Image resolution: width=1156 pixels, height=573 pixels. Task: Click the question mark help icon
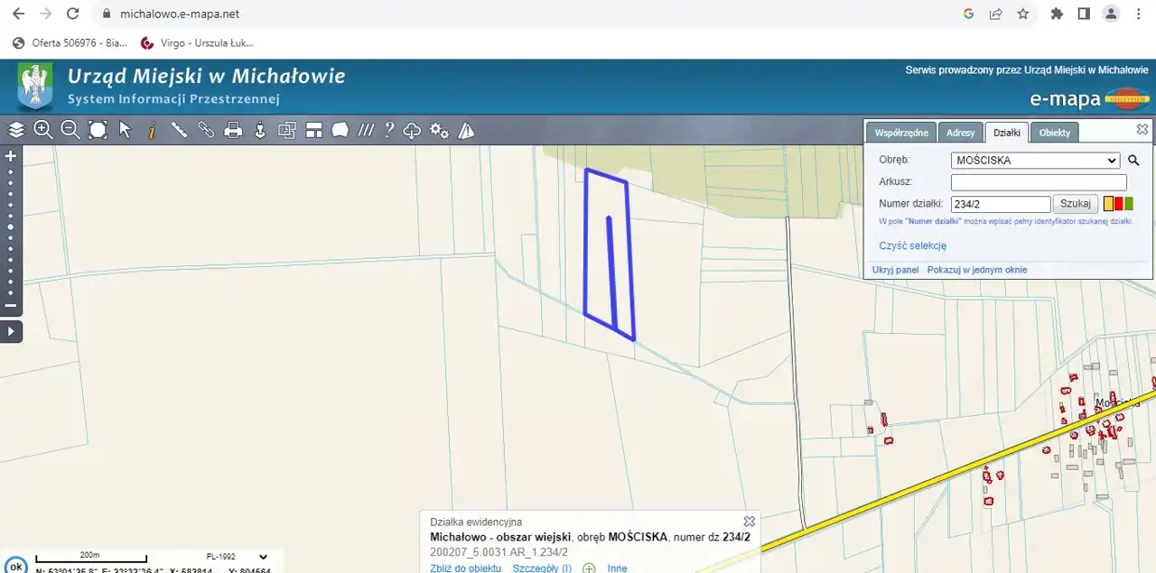(389, 130)
